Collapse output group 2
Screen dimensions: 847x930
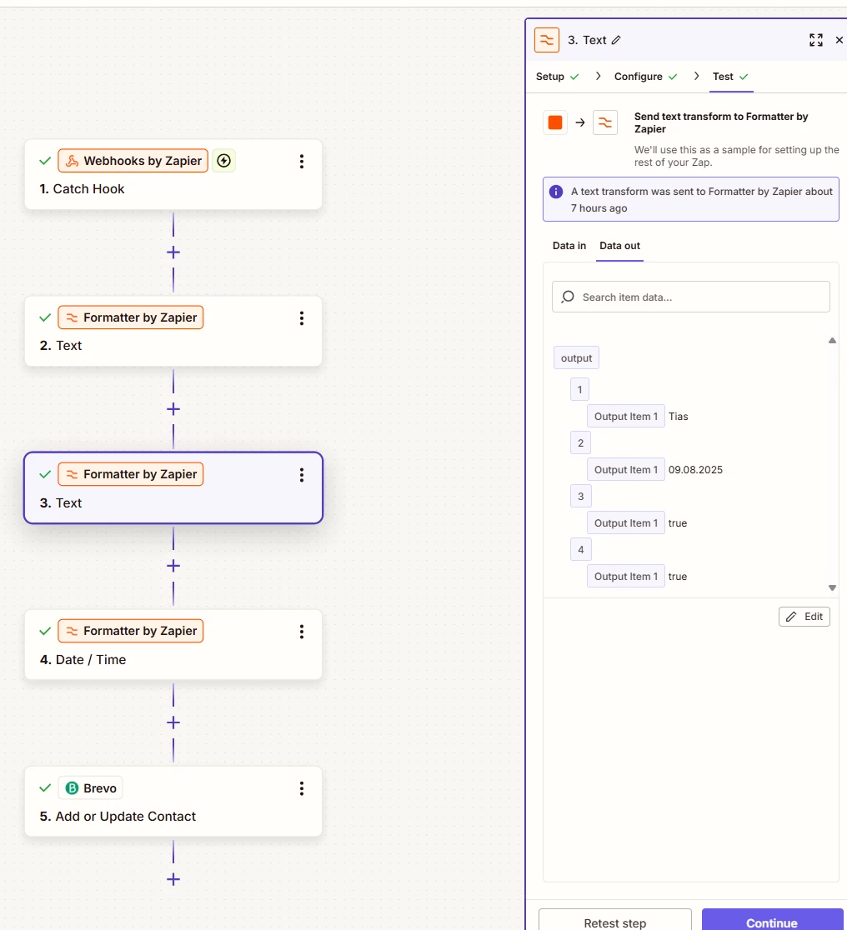(580, 443)
